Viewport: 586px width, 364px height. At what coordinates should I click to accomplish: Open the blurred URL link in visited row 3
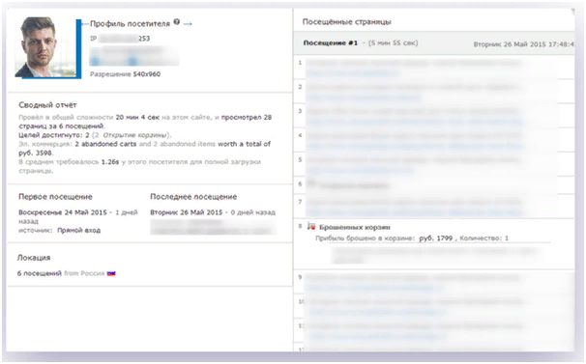point(415,122)
